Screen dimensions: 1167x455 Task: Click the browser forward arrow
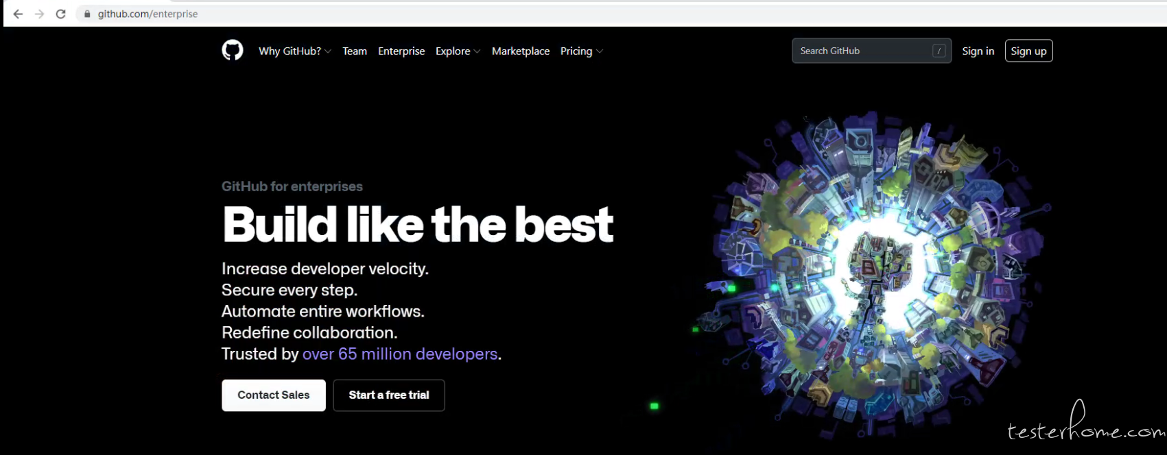pos(39,14)
